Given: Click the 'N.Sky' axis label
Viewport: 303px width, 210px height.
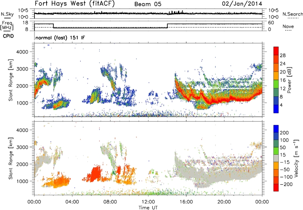Looking at the screenshot, I should pyautogui.click(x=7, y=14).
